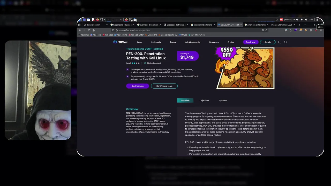Open Pricing link in navigation

tap(231, 42)
